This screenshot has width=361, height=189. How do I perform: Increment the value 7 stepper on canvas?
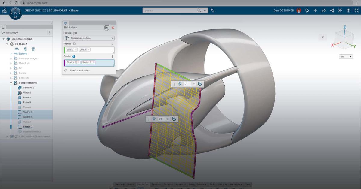point(194,83)
